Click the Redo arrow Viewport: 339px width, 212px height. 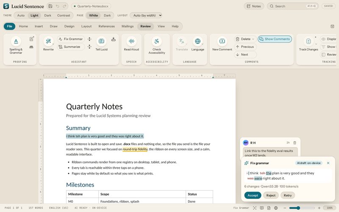64,6
